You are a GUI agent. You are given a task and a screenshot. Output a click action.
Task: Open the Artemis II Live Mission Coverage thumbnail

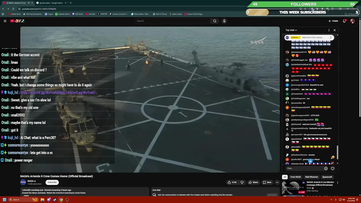click(x=294, y=187)
